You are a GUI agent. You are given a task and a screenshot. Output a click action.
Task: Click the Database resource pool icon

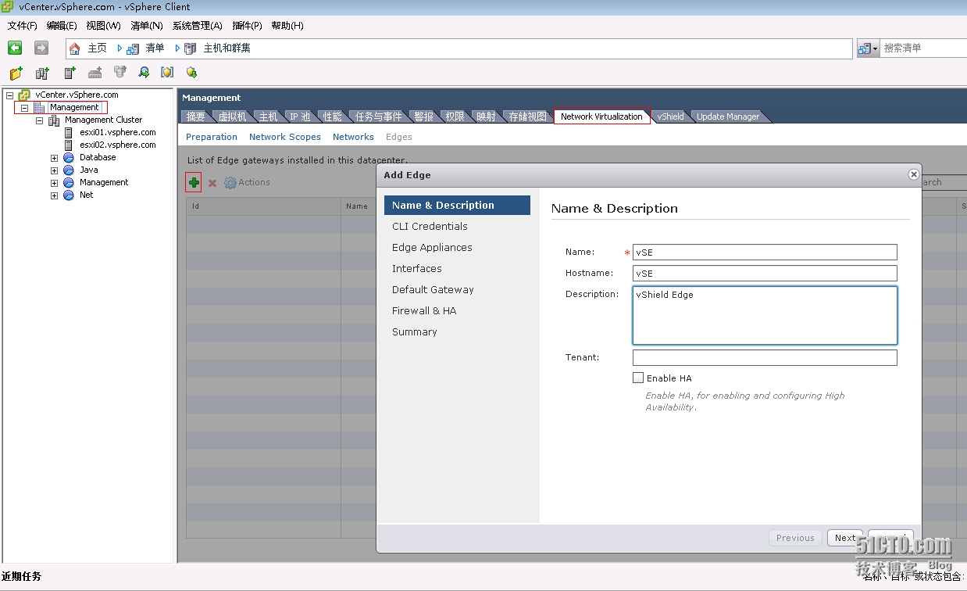pyautogui.click(x=69, y=157)
